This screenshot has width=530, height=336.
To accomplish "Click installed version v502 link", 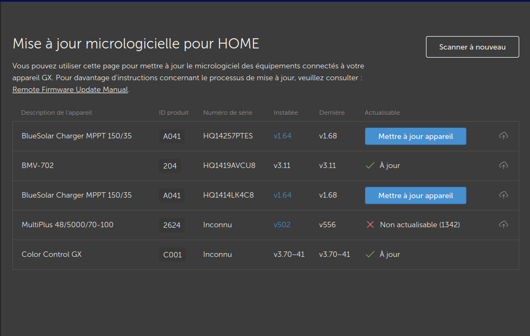I will tap(282, 225).
